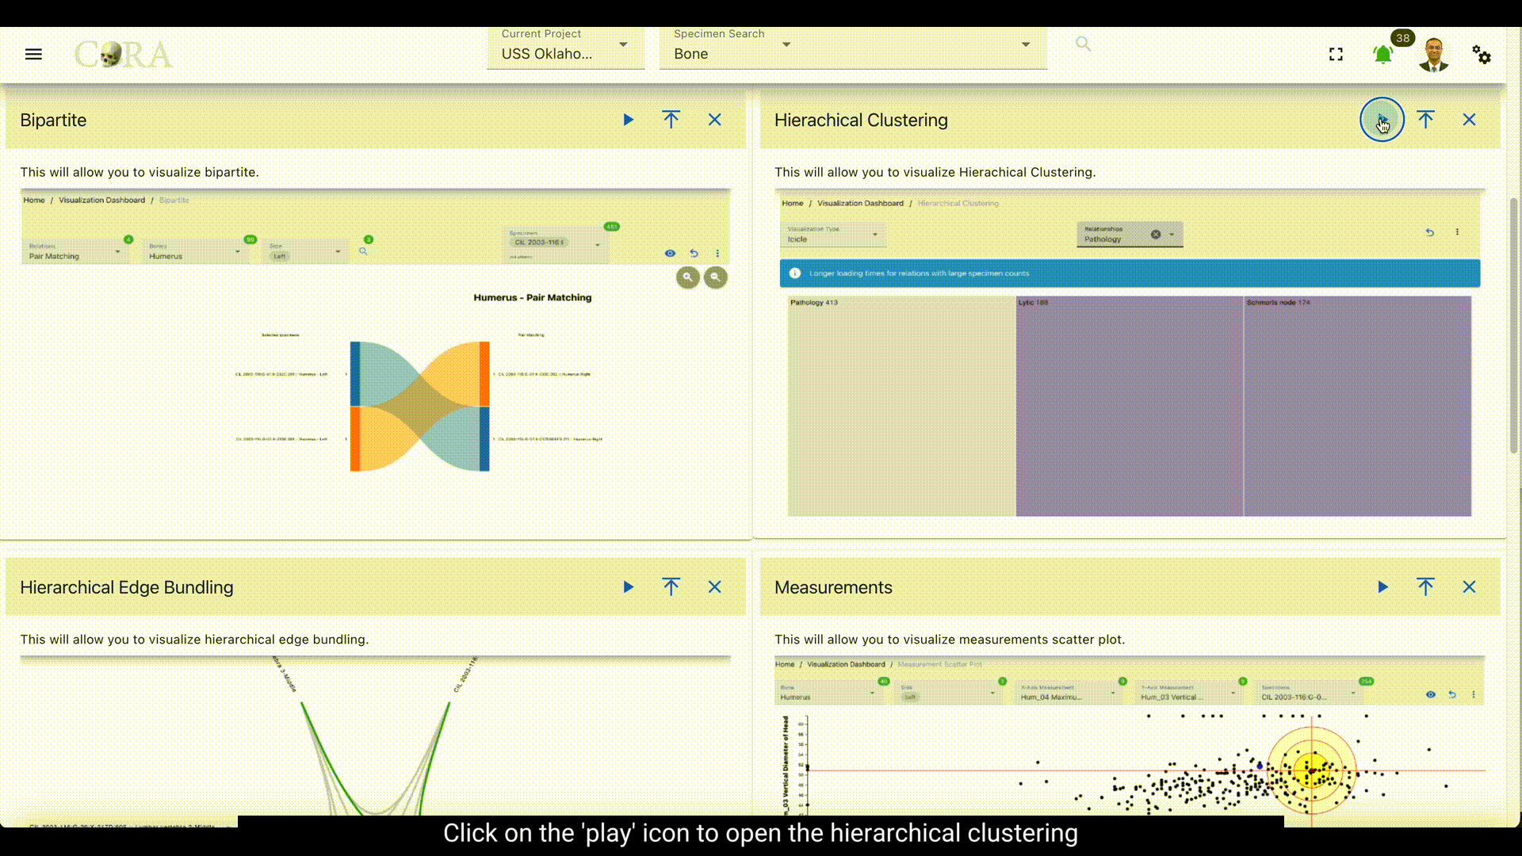Expand the specimen search field dropdown arrow
The width and height of the screenshot is (1522, 856).
tap(1026, 44)
